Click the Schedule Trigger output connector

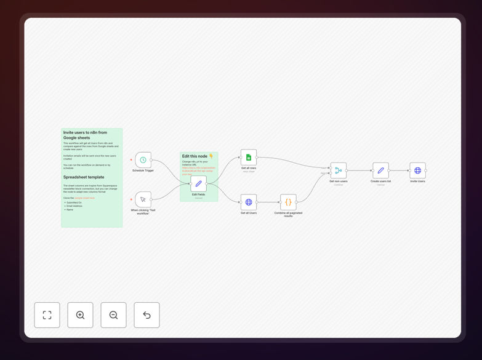pos(151,160)
